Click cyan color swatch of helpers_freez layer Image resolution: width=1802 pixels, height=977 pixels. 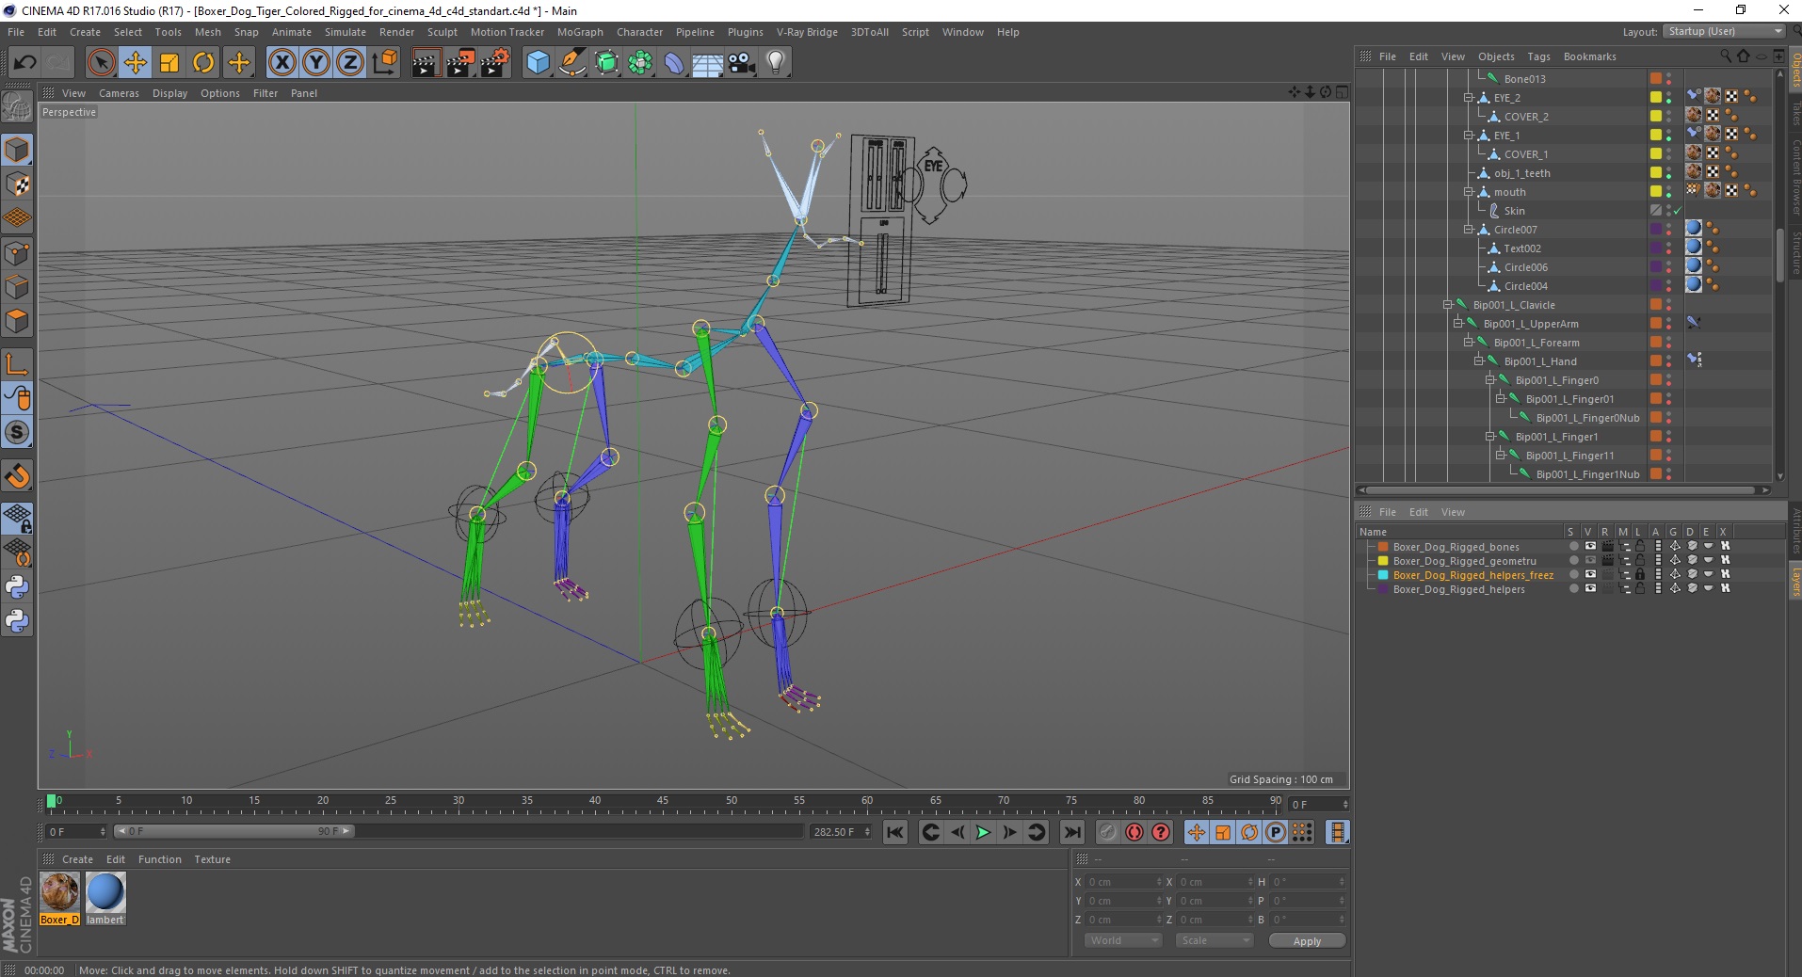[x=1383, y=575]
